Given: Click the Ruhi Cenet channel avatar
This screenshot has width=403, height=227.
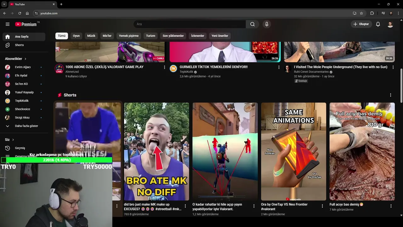Looking at the screenshot, I should pyautogui.click(x=288, y=68).
